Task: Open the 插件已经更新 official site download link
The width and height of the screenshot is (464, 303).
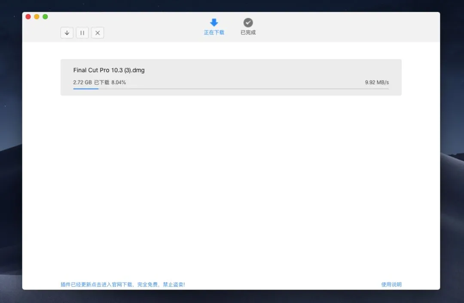Action: [123, 284]
